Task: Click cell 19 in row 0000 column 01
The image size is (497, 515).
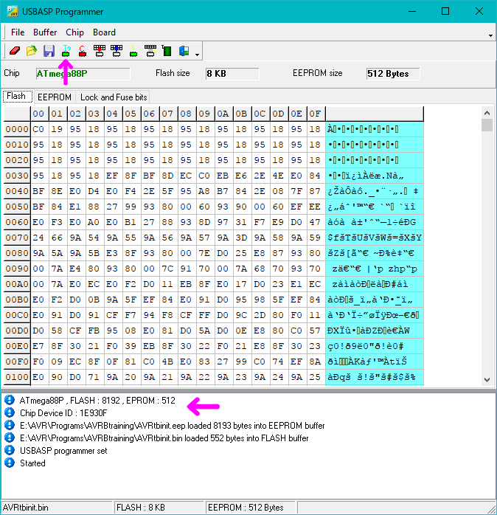Action: point(57,129)
